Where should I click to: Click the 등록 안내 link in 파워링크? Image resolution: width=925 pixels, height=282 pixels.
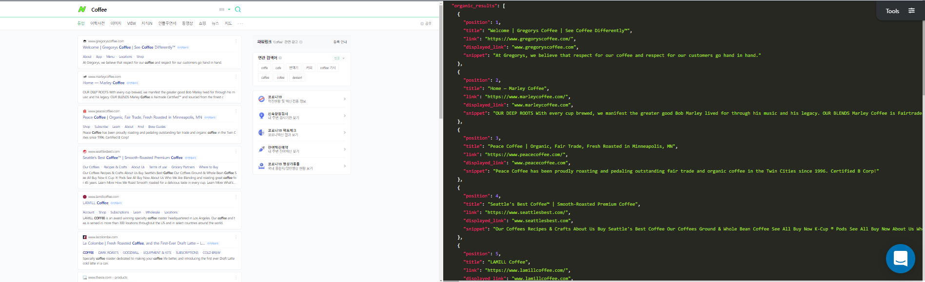pos(340,42)
